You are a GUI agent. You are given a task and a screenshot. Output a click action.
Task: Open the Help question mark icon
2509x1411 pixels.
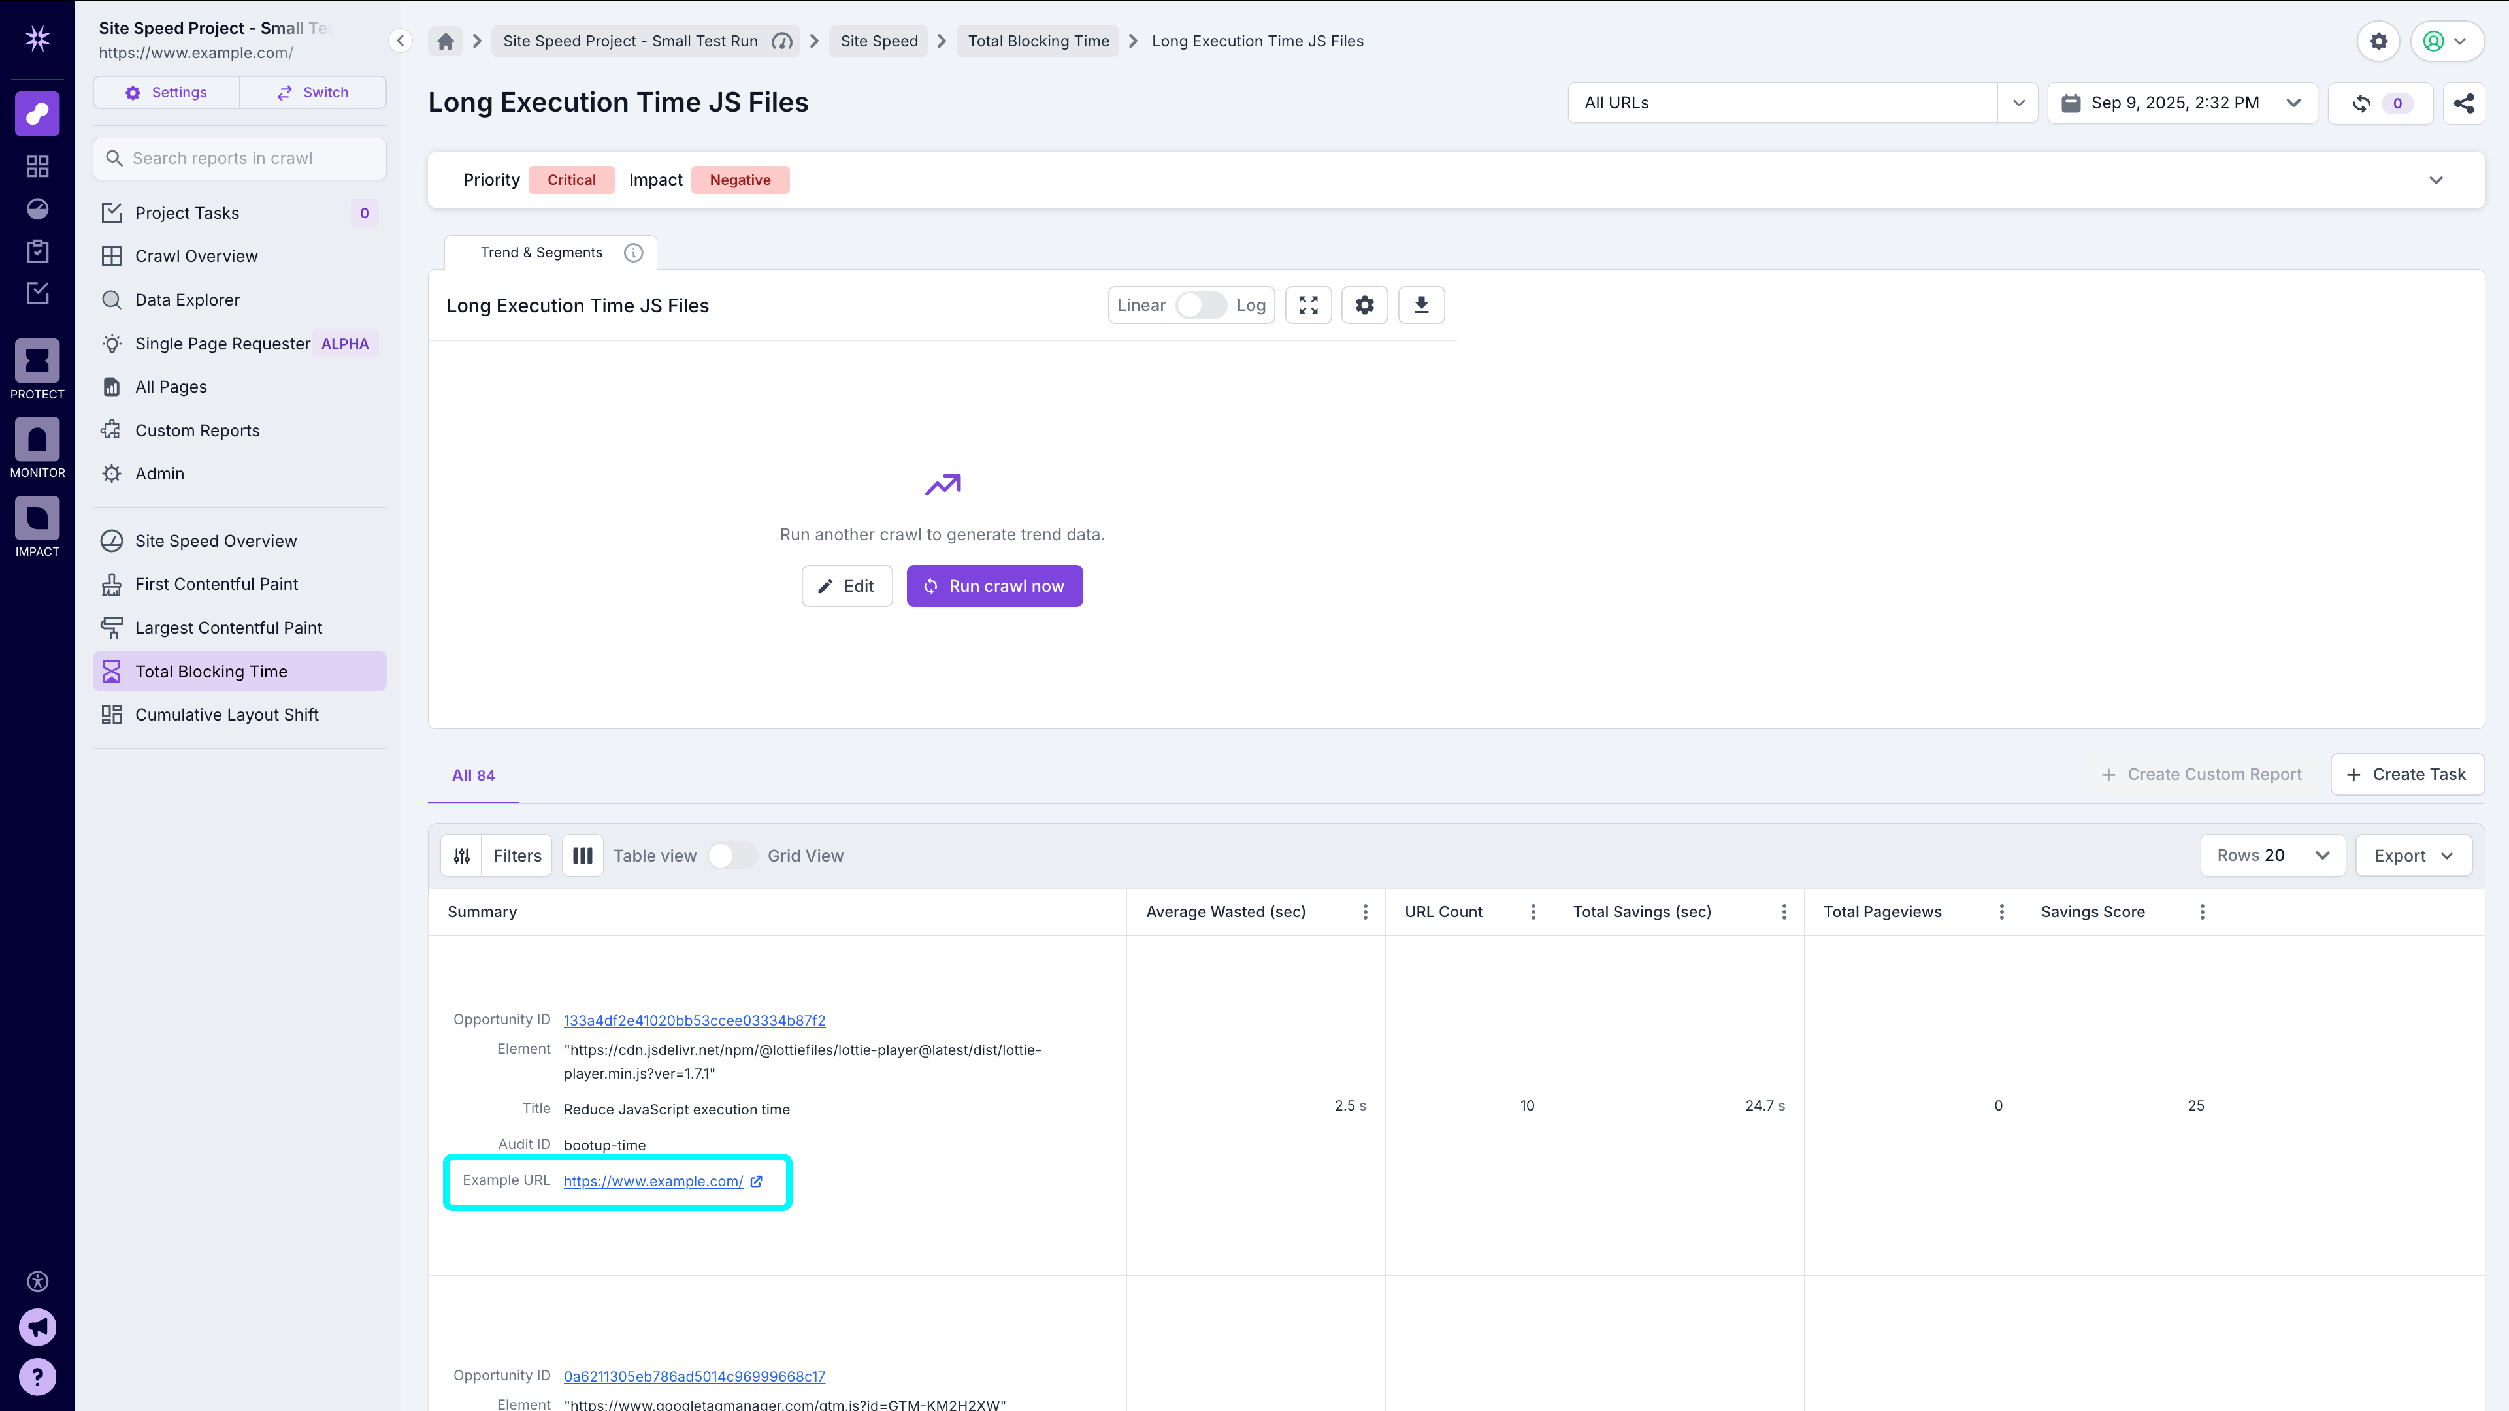37,1376
